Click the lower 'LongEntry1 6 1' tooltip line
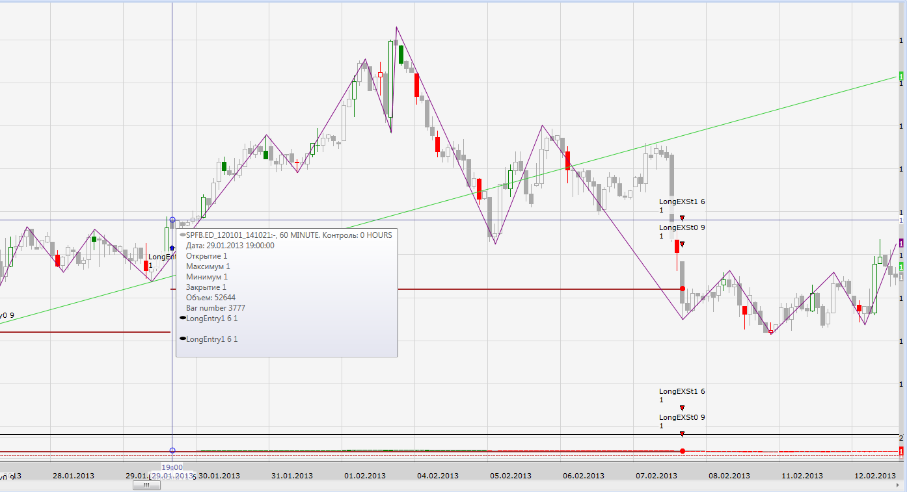Viewport: 907px width, 492px height. (x=212, y=339)
